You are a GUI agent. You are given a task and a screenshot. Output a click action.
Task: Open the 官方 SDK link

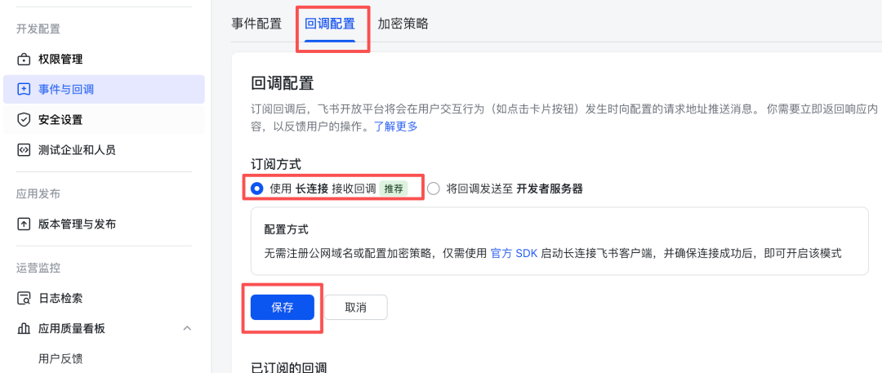tap(514, 253)
